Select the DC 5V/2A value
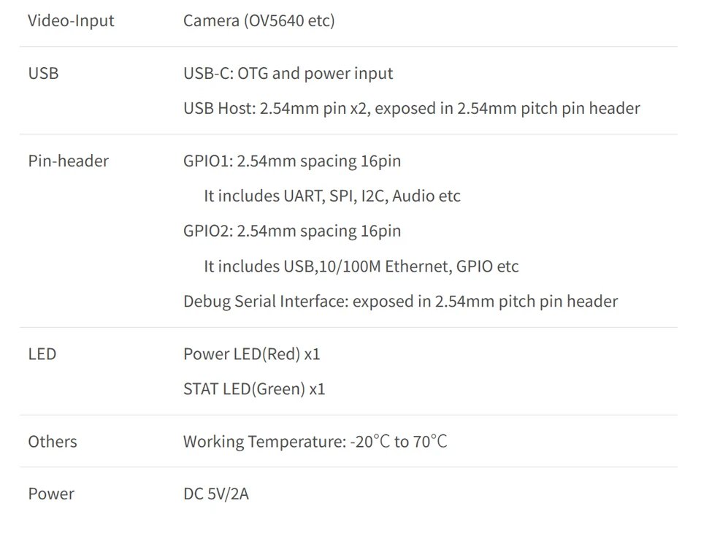 point(215,494)
